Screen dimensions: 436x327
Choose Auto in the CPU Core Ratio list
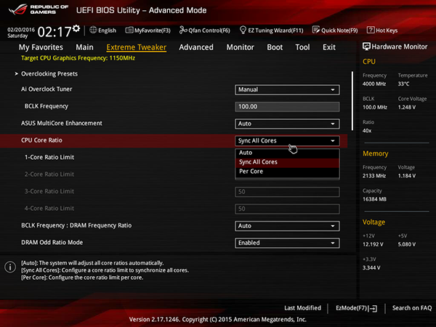pyautogui.click(x=287, y=153)
